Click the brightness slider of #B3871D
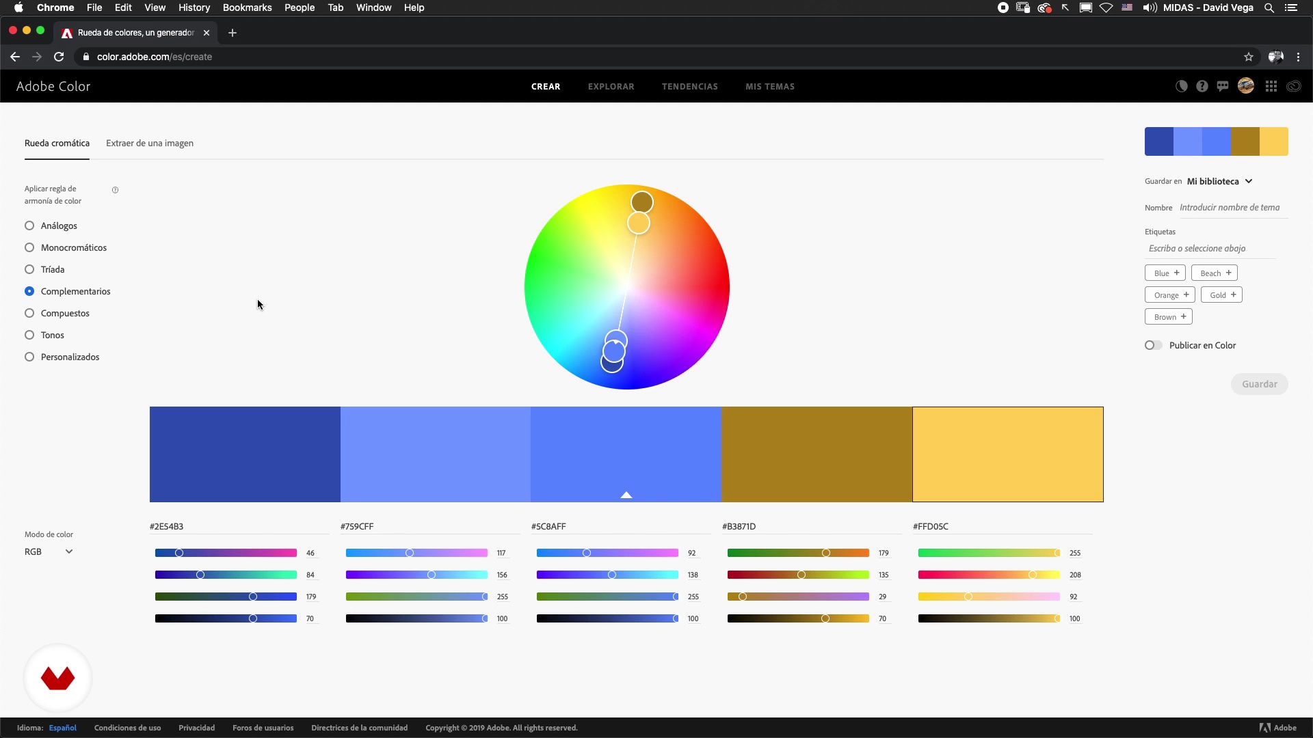 pos(798,618)
